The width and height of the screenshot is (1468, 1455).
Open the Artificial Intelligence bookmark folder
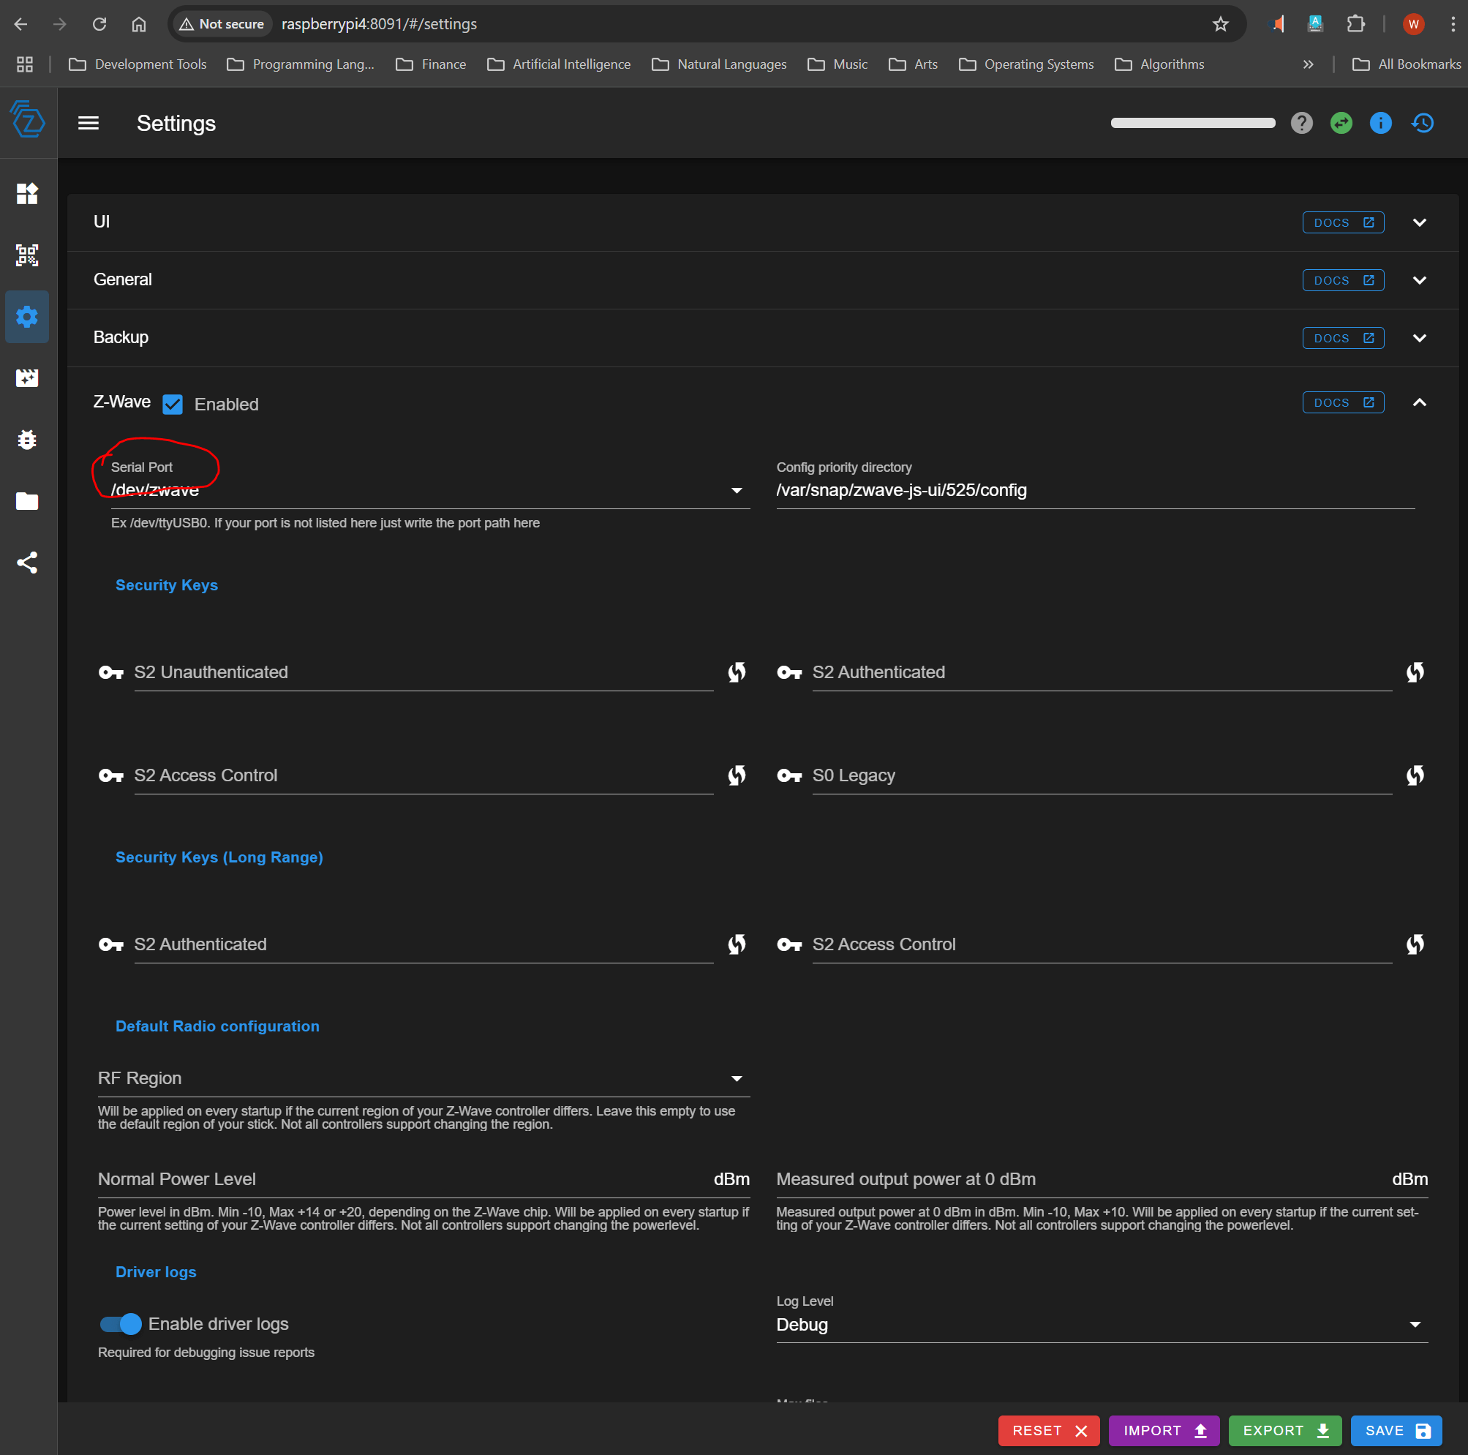[559, 64]
